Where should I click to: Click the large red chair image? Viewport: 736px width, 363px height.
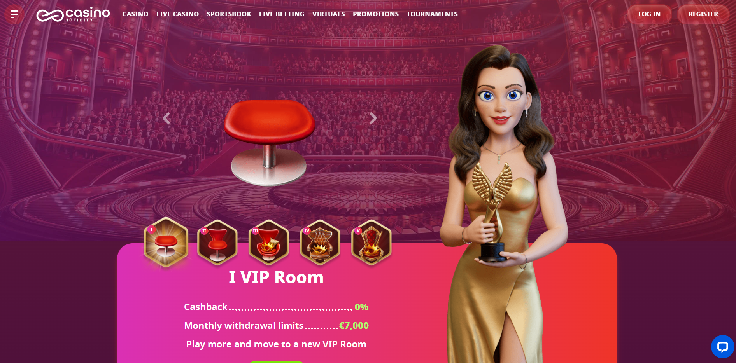pyautogui.click(x=269, y=142)
